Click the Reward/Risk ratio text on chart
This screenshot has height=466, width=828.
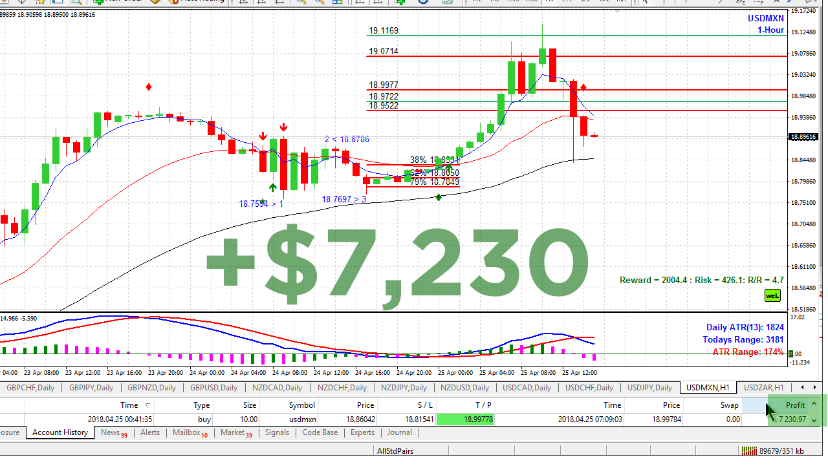[x=702, y=280]
